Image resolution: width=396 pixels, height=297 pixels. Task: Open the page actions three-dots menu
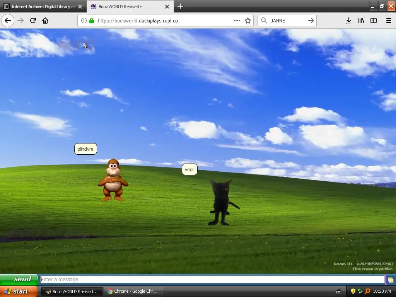coord(237,21)
